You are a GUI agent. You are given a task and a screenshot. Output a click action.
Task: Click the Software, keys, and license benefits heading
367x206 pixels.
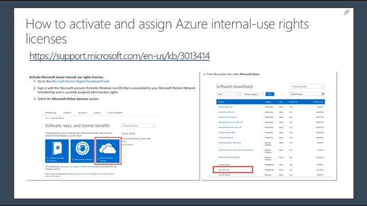pos(77,126)
